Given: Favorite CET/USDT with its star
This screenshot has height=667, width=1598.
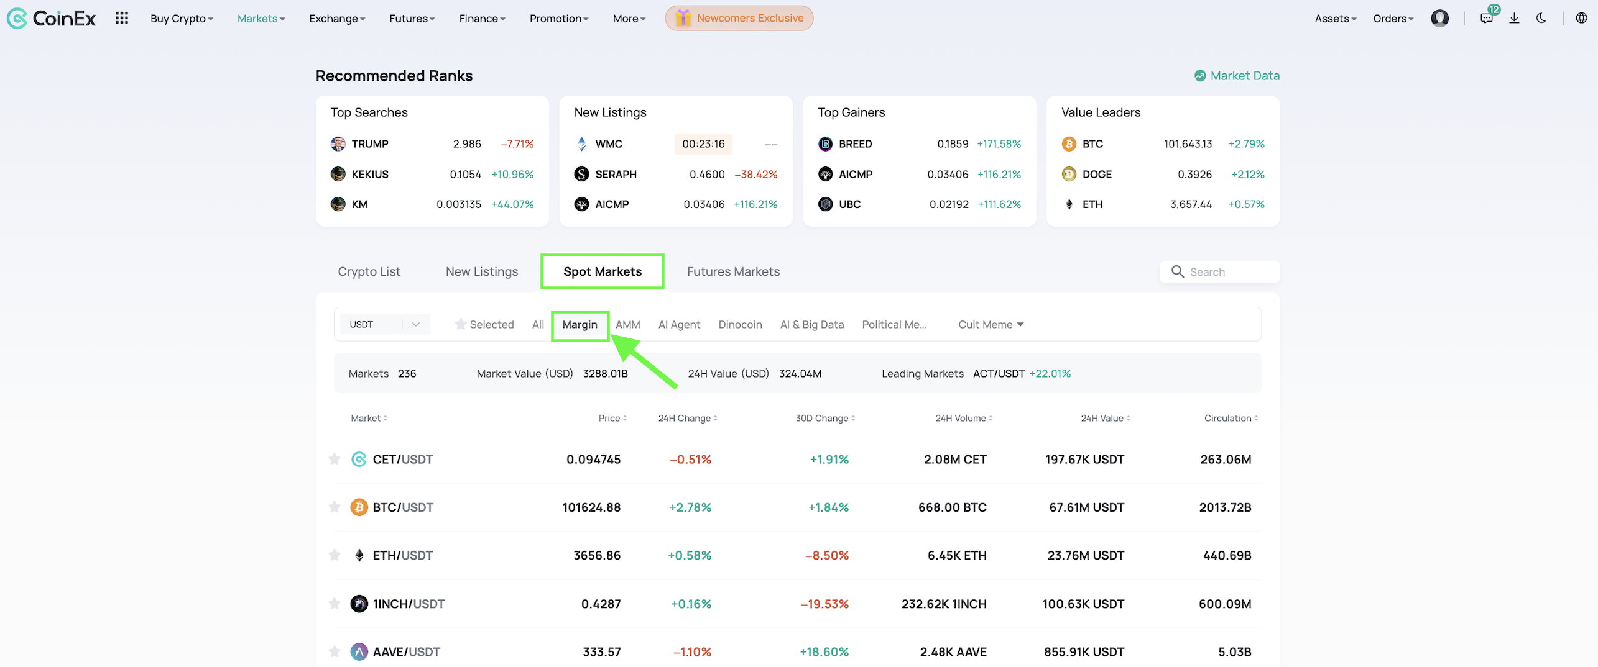Looking at the screenshot, I should tap(335, 459).
